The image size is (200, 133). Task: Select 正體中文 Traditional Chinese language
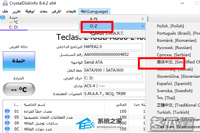(178, 105)
